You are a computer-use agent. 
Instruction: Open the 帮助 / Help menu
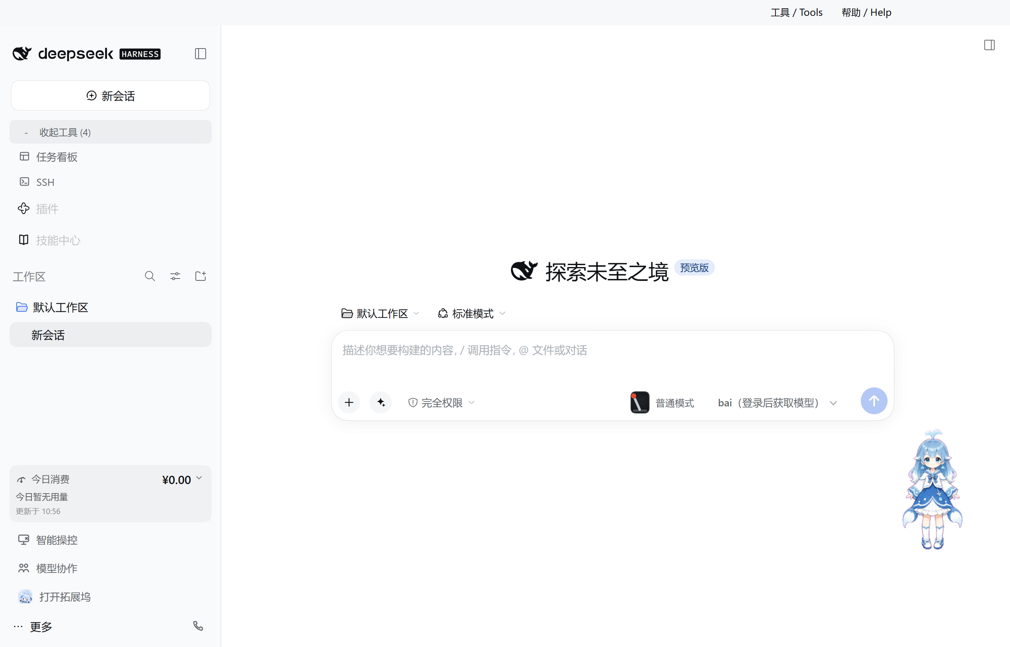866,13
